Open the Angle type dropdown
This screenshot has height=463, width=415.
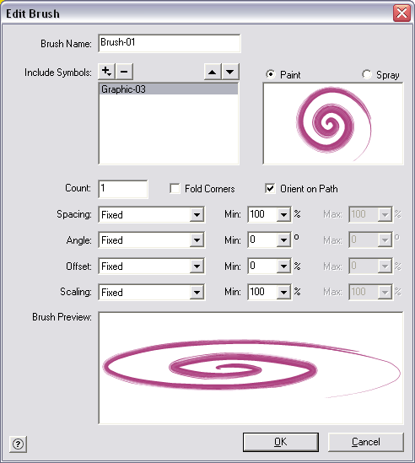point(151,240)
